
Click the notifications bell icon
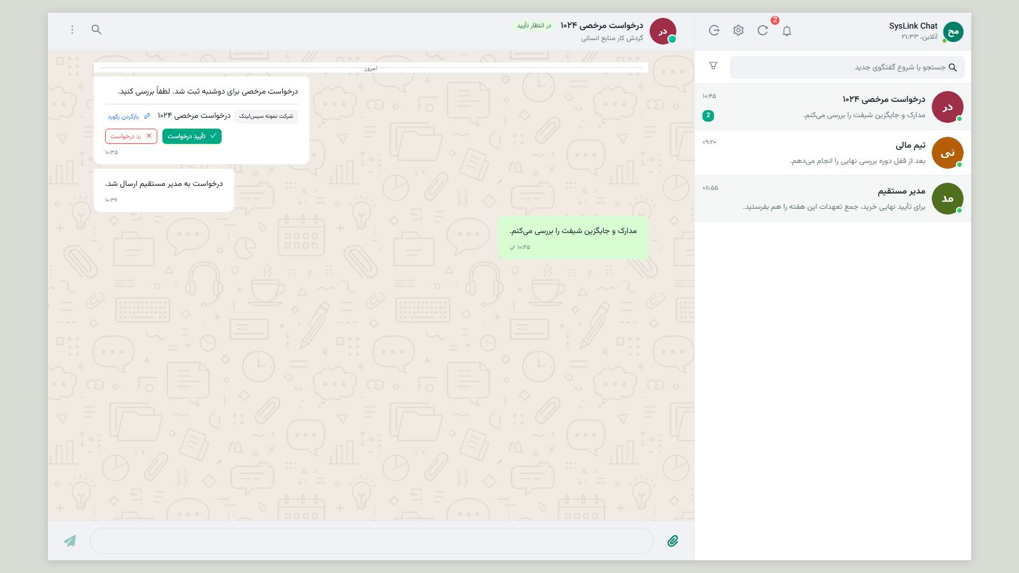pos(787,31)
